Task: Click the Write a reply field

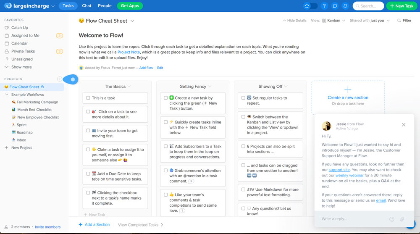Action: pos(354,219)
